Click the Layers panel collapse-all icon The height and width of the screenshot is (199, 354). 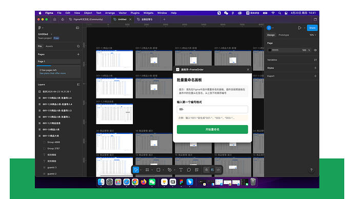click(x=78, y=85)
